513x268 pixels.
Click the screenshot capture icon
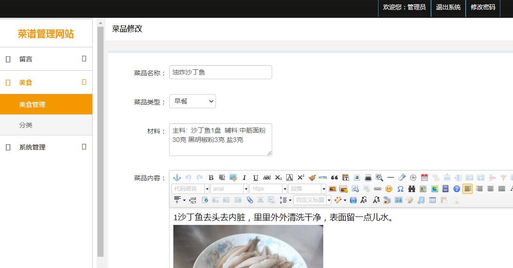233,178
